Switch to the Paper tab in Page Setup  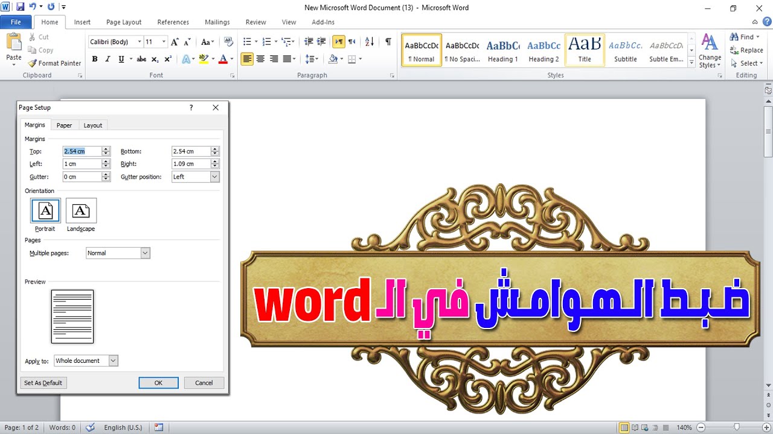64,125
